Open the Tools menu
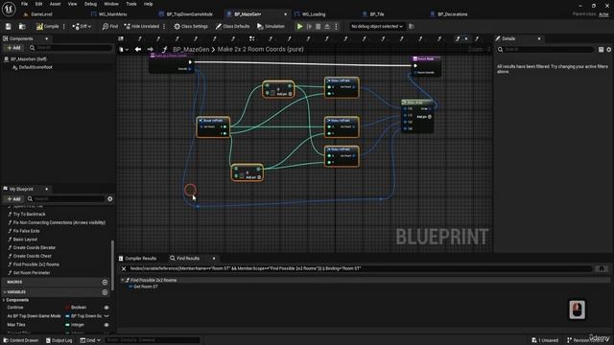Screen dimensions: 614x345 pos(131,4)
